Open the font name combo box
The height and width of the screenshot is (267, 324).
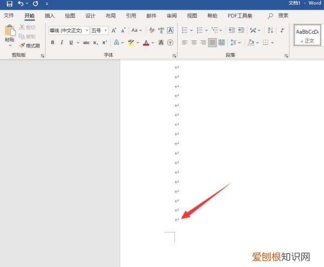click(x=69, y=31)
